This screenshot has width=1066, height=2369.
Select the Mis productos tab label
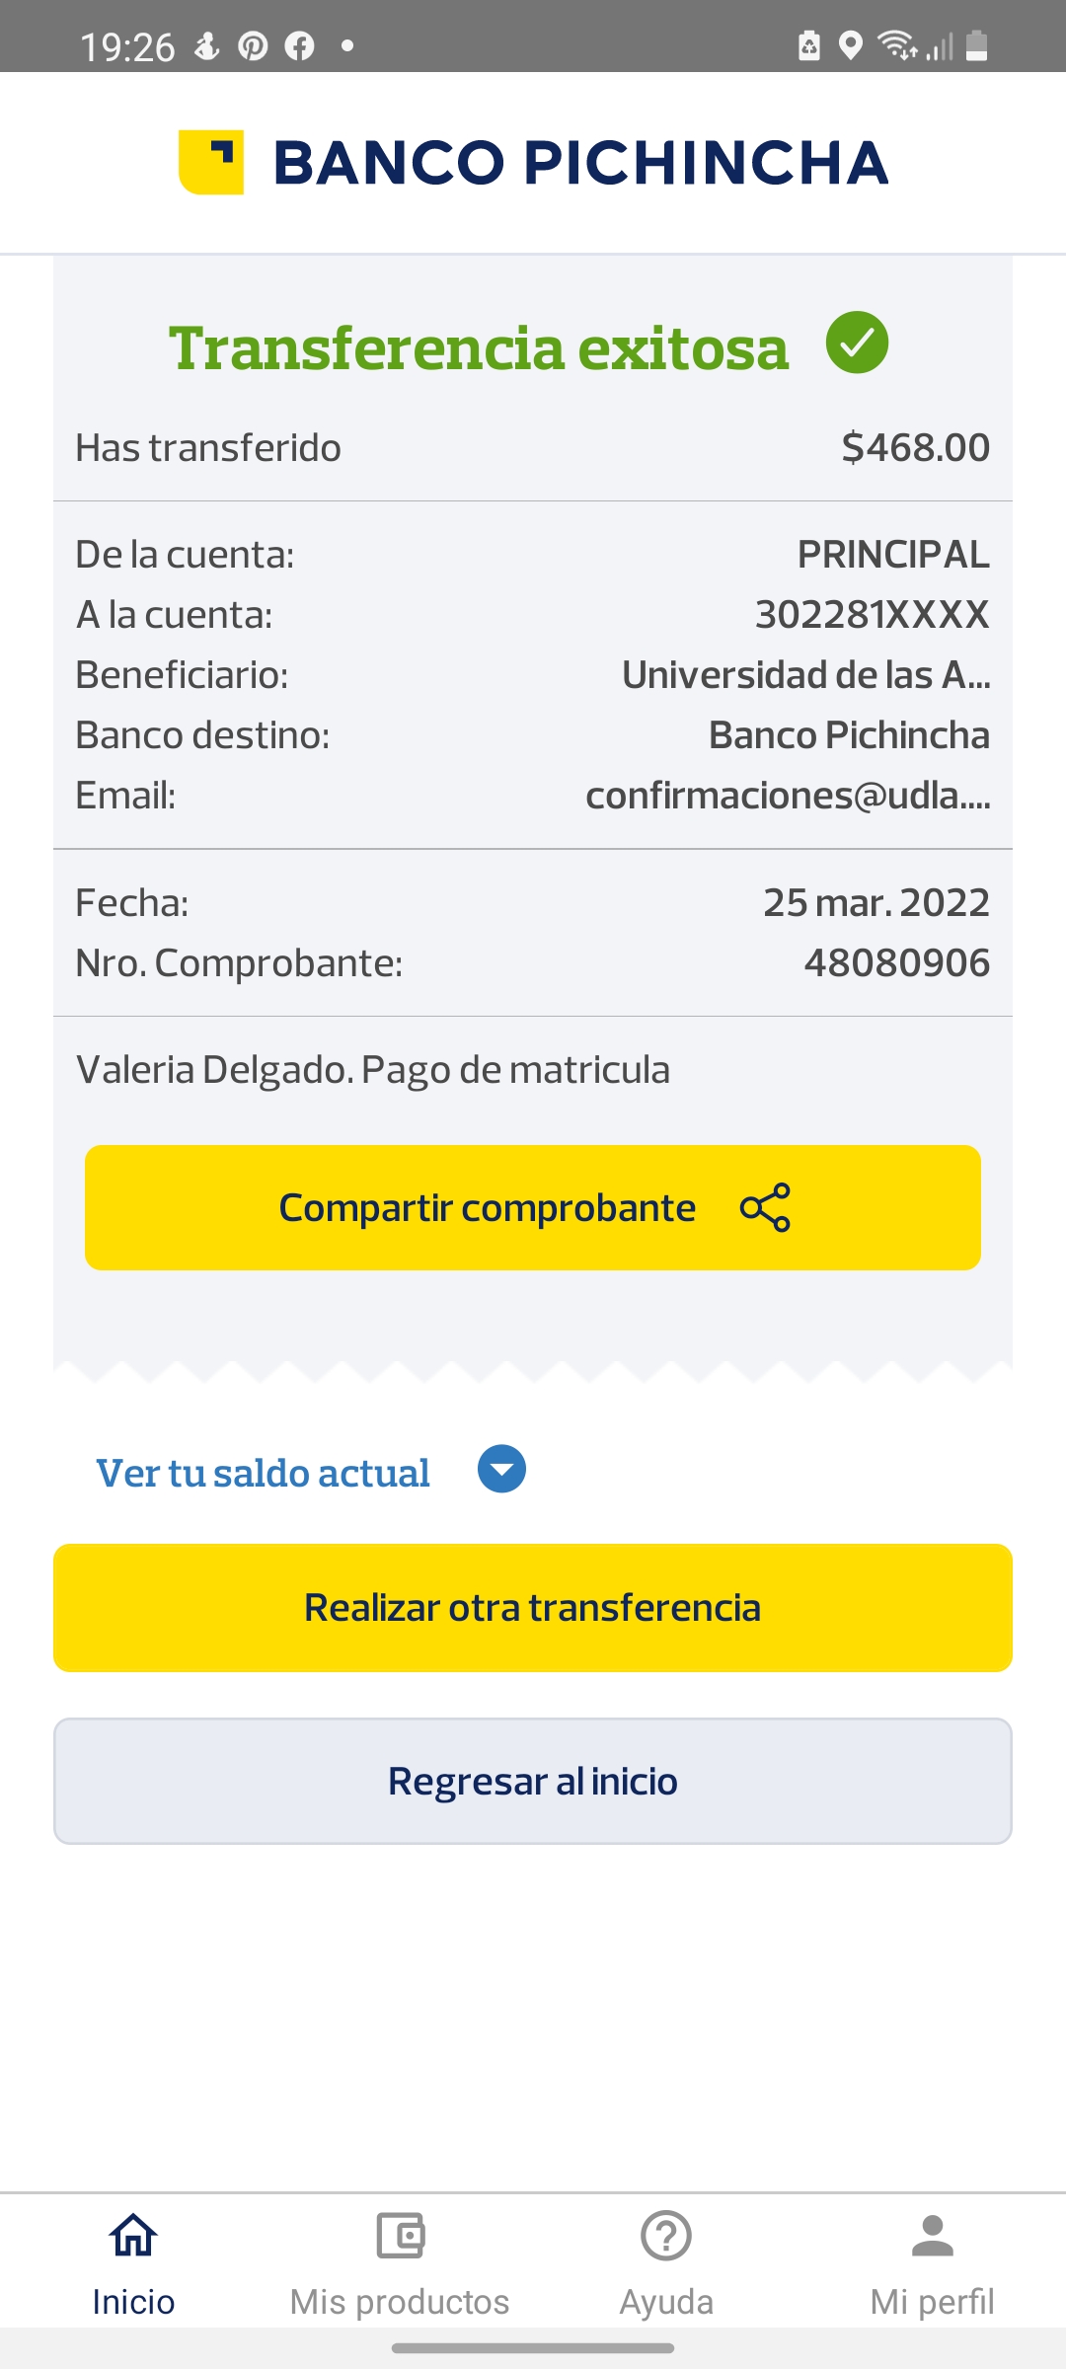click(400, 2302)
